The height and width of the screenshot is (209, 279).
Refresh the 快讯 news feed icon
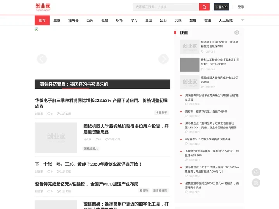pyautogui.click(x=236, y=33)
